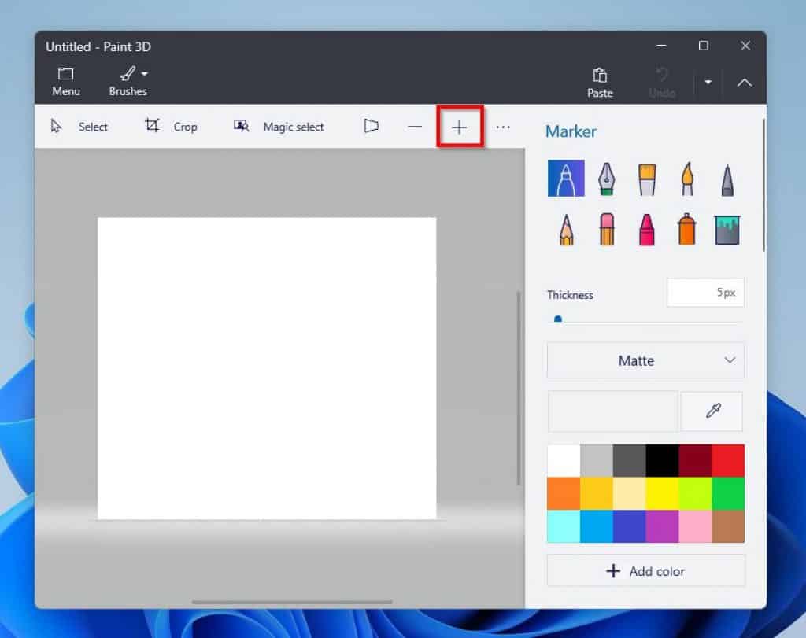The height and width of the screenshot is (638, 806).
Task: Select the Spray can brush
Action: [686, 229]
